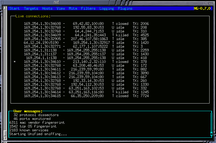
Task: Select connection to 69.42.82.100:80
Action: 86,24
